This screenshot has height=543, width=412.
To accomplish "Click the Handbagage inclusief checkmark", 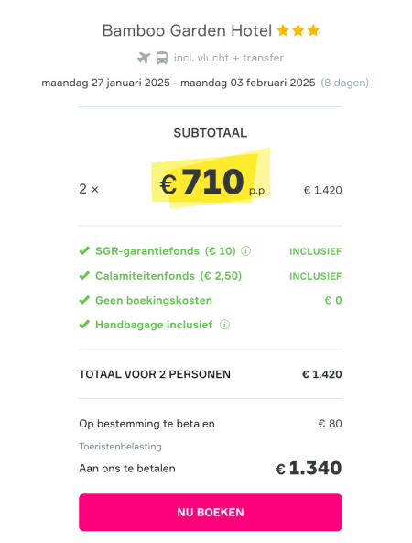I will [x=84, y=325].
